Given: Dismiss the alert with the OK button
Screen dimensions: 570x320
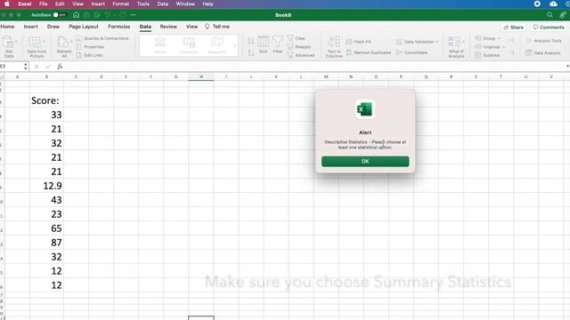Looking at the screenshot, I should point(365,162).
